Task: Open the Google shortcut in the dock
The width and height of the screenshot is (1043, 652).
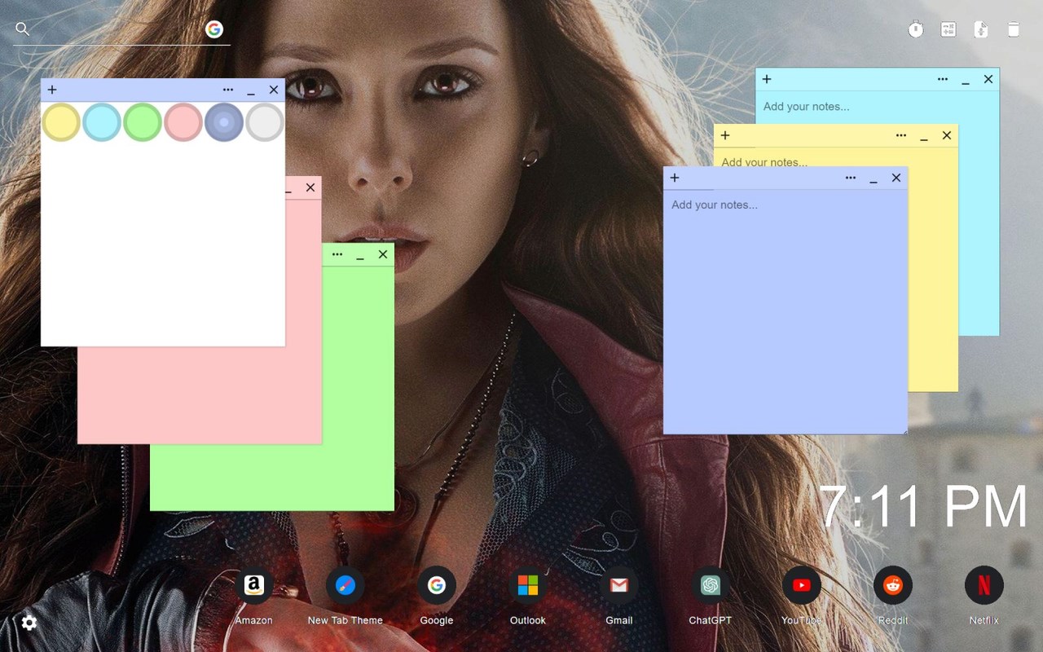Action: click(x=437, y=585)
